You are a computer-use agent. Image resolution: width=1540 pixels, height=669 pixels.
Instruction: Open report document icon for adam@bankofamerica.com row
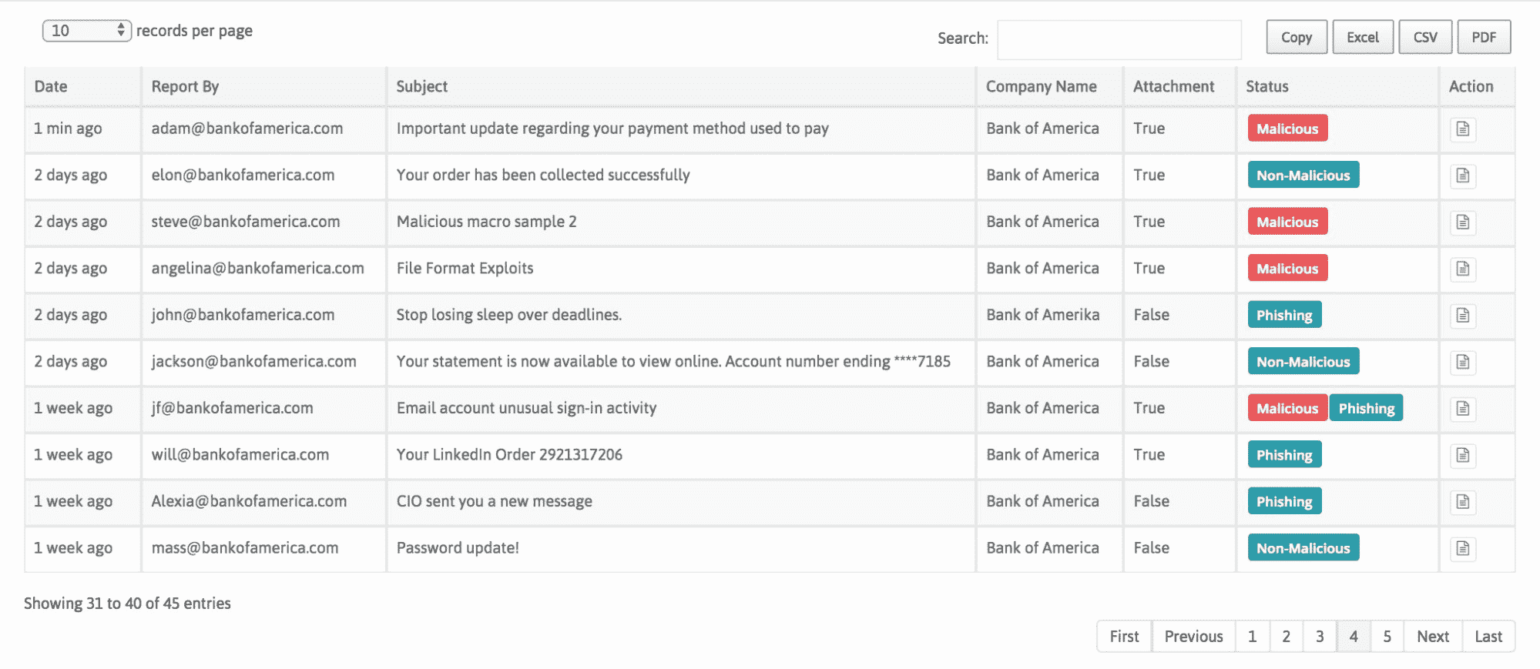1462,129
